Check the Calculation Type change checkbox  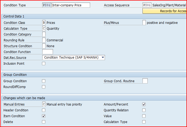(x=144, y=122)
